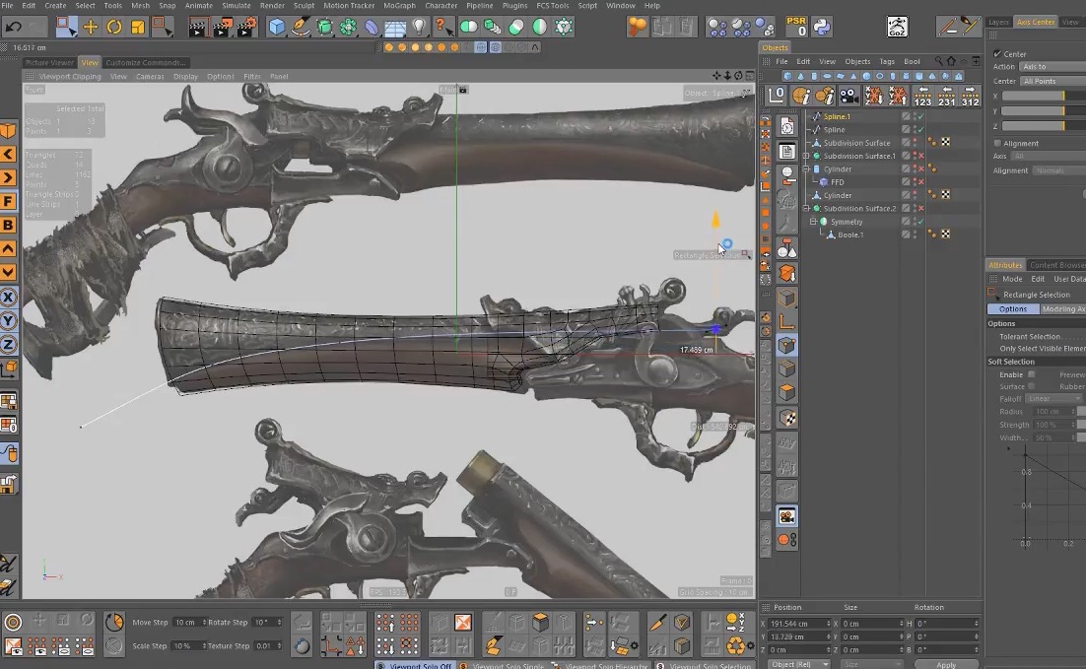Enable the Soft Selection Enable checkbox
This screenshot has height=669, width=1086.
point(1031,374)
